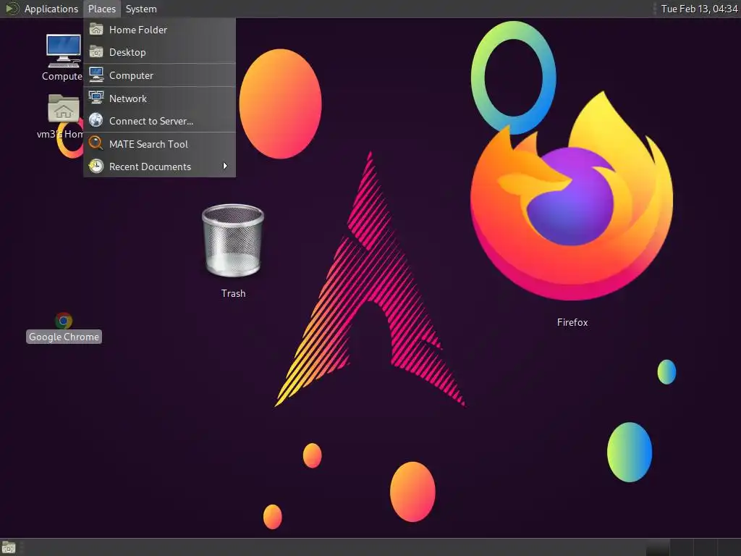Select the Google Chrome desktop icon
The image size is (741, 556).
[64, 321]
